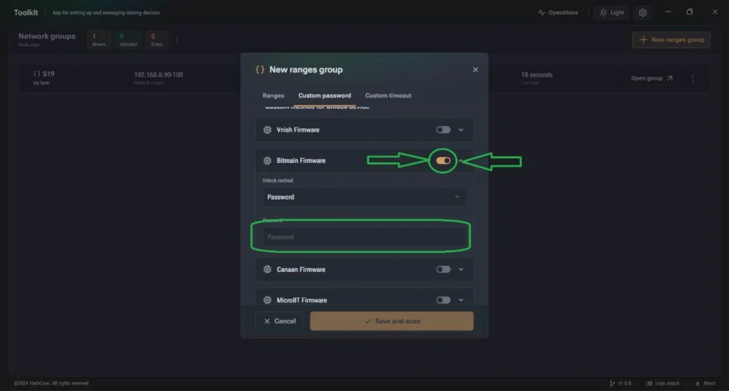
Task: Close the New ranges group dialog
Action: 475,70
